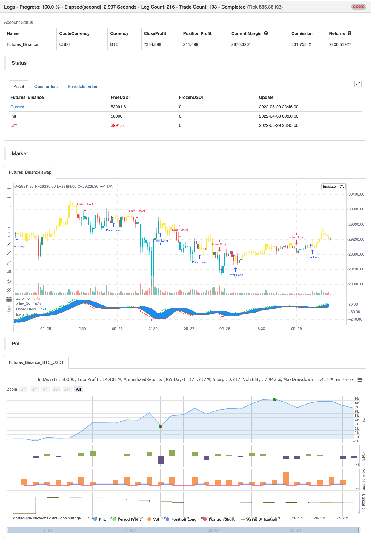
Task: Click the right handle of the range navigator
Action: tap(359, 530)
